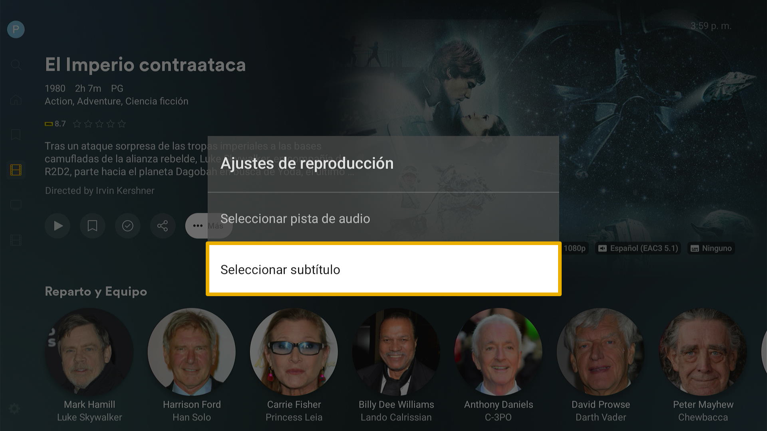Play El Imperio contraataca
Screen dimensions: 767x431
pos(58,226)
